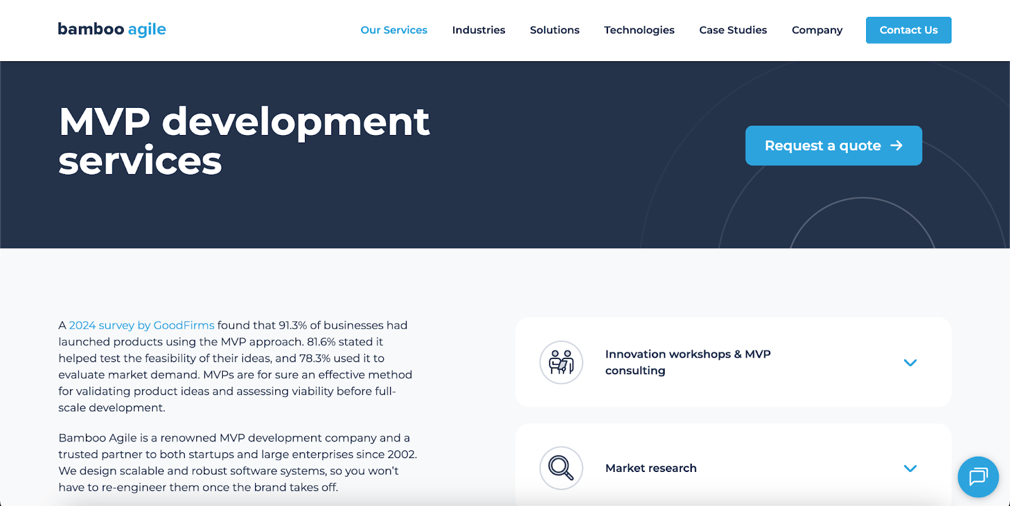Expand the Market research chevron
Viewport: 1010px width, 506px height.
[x=910, y=468]
